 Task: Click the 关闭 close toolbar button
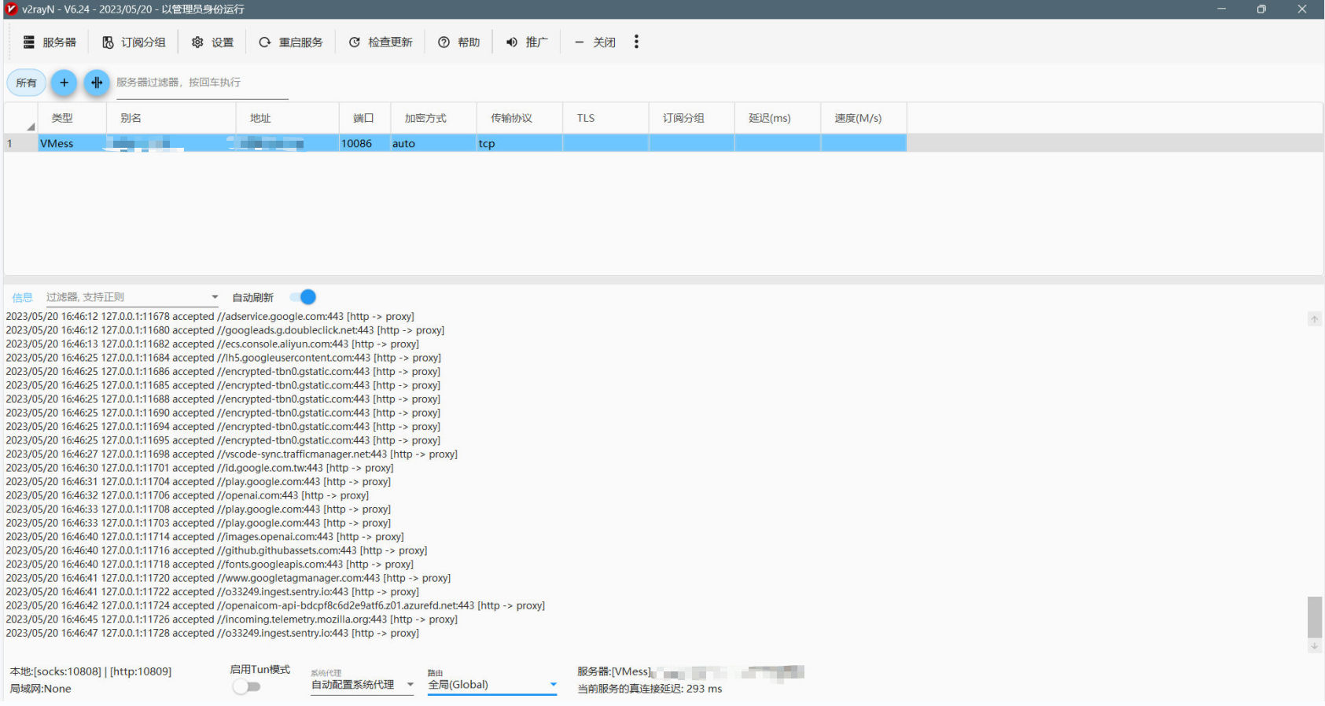[x=595, y=42]
